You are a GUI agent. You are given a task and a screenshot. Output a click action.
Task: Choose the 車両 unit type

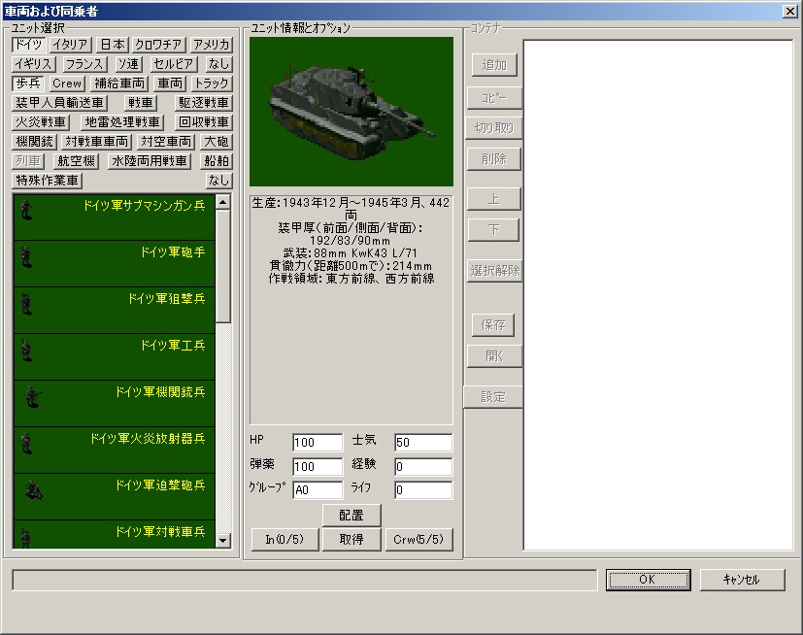(x=170, y=84)
